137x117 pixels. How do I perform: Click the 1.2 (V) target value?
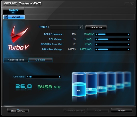pos(88,44)
